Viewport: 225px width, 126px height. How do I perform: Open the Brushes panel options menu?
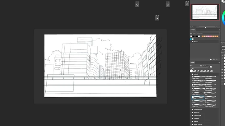219,63
